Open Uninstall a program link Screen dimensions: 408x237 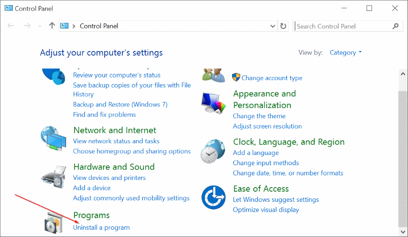[x=101, y=228]
